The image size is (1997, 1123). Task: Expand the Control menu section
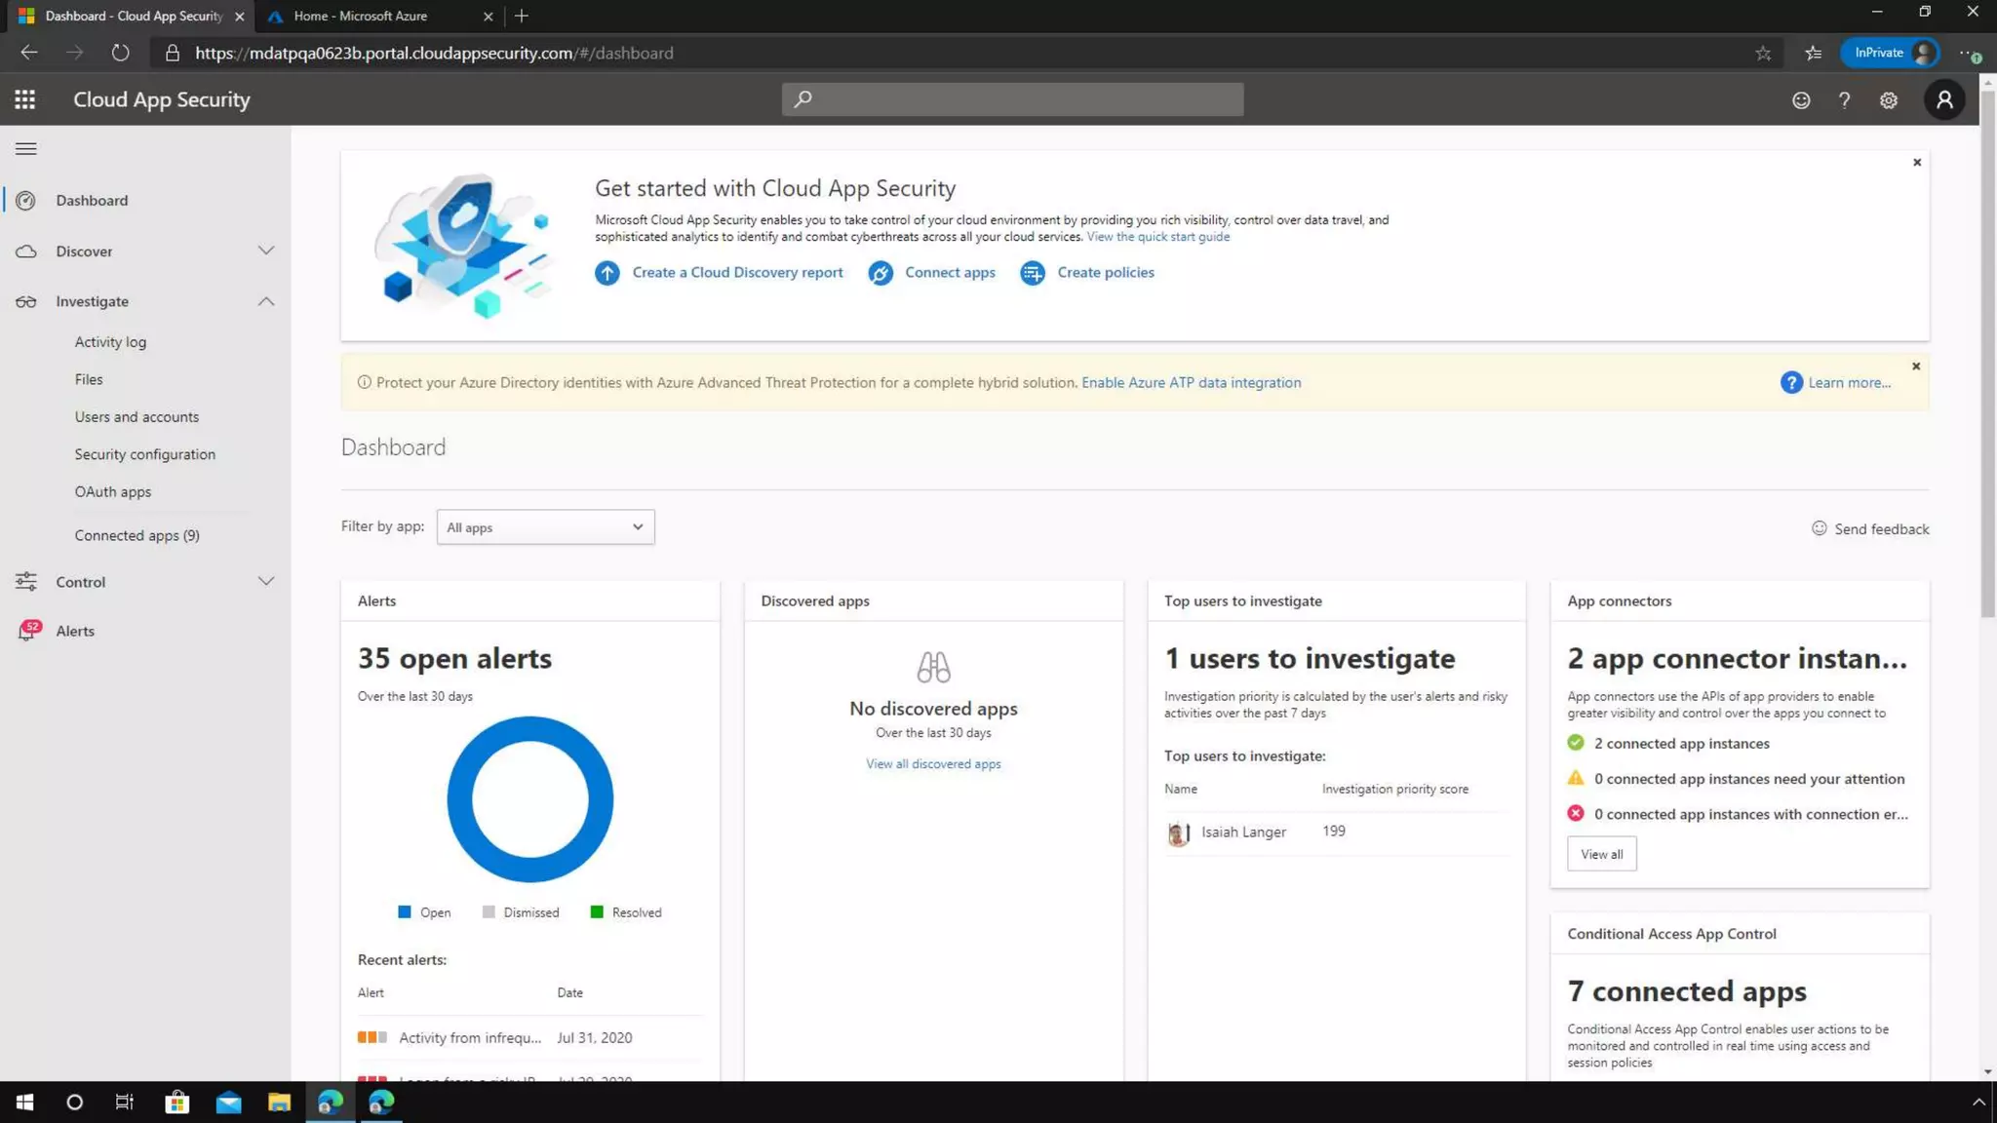pos(265,581)
